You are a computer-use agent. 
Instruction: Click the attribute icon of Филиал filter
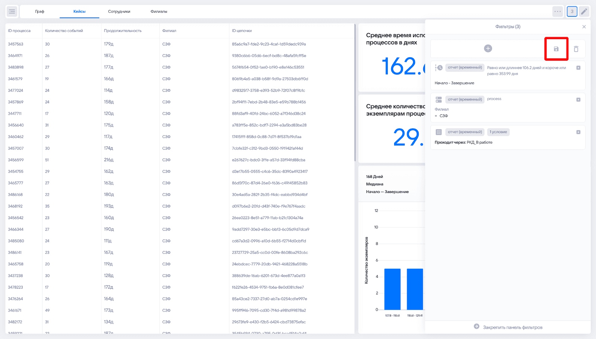point(439,100)
